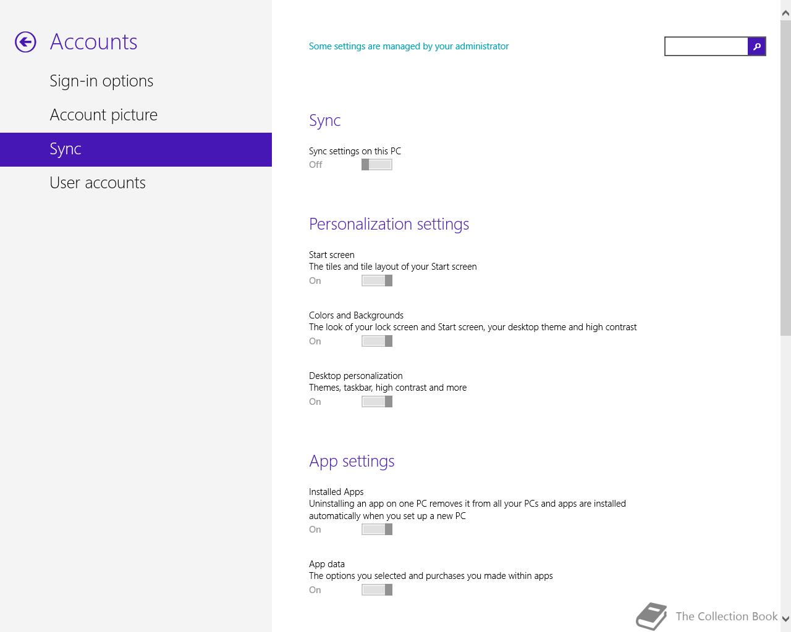Open Sign-in options

(x=101, y=81)
